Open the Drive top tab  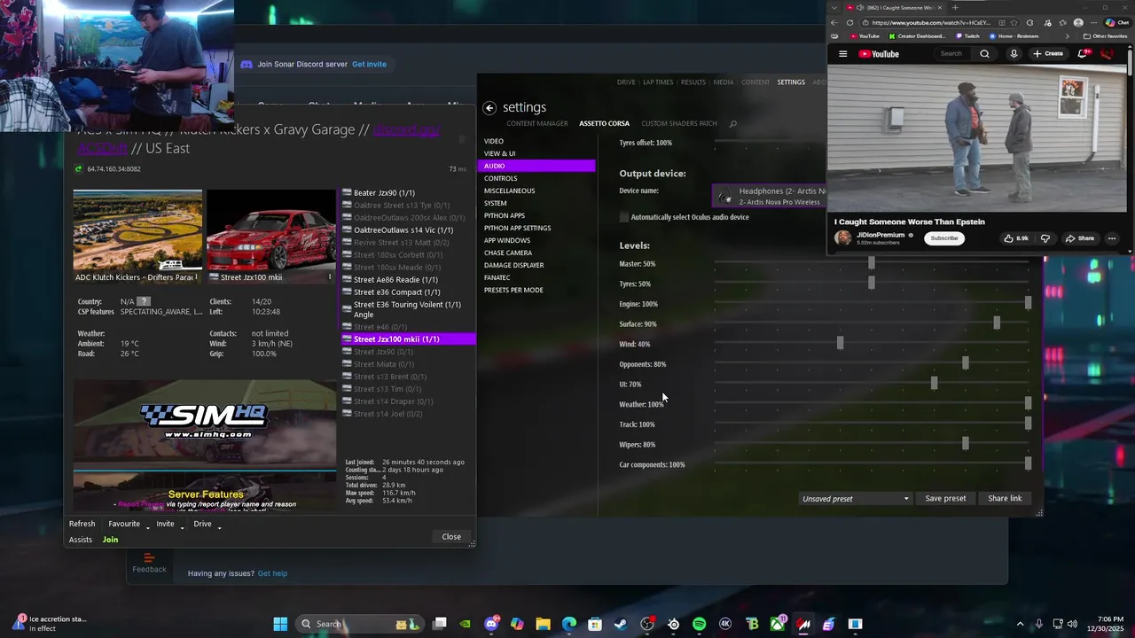(626, 82)
